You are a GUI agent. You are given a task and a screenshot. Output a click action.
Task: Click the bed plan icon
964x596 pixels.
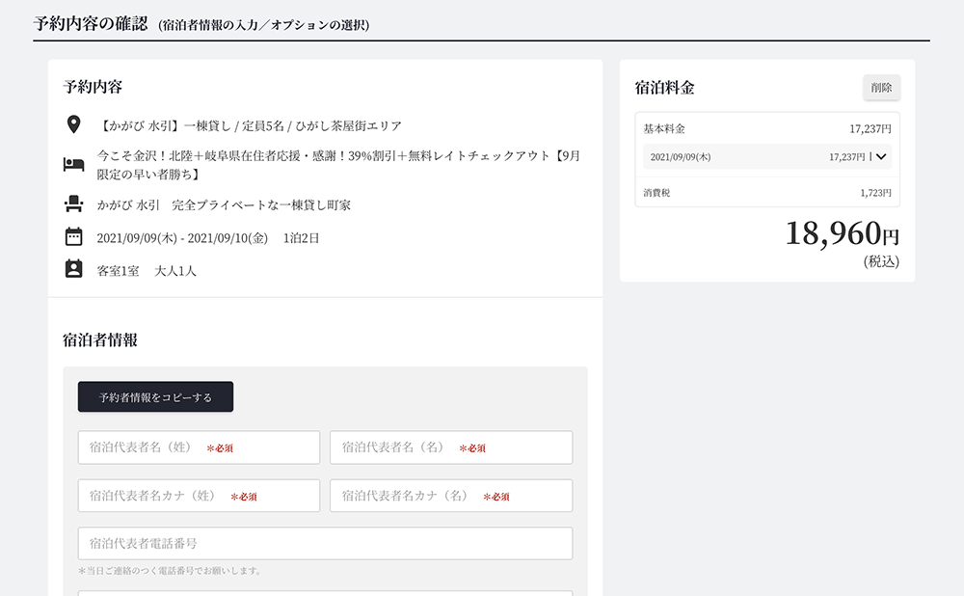(x=74, y=164)
